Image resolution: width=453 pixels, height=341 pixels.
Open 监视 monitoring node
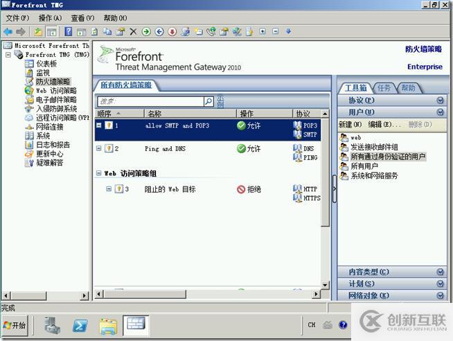click(43, 73)
